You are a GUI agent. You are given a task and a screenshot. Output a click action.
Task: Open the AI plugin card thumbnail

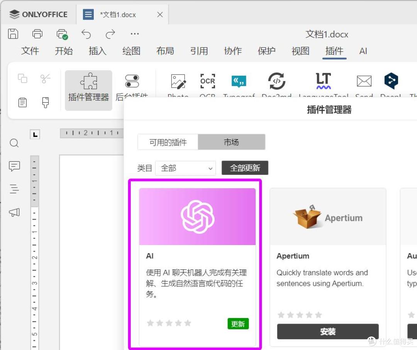tap(197, 216)
